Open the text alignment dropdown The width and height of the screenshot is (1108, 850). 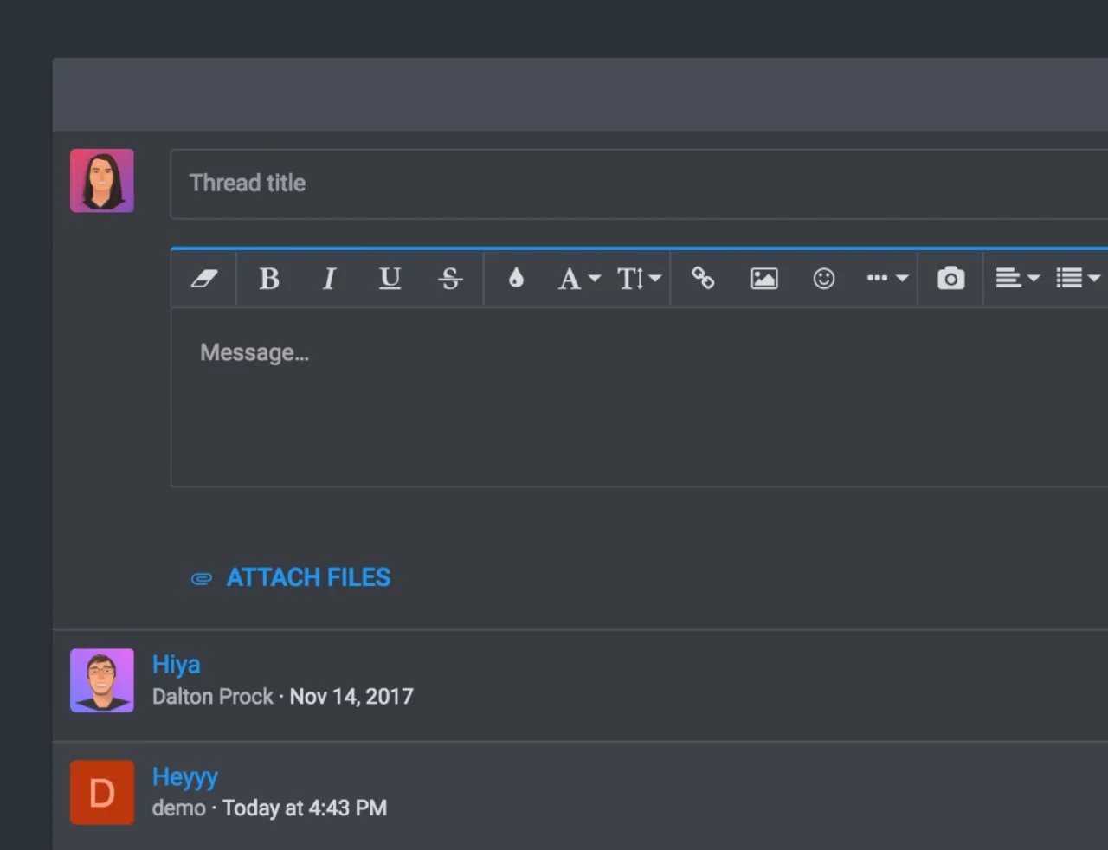1016,279
